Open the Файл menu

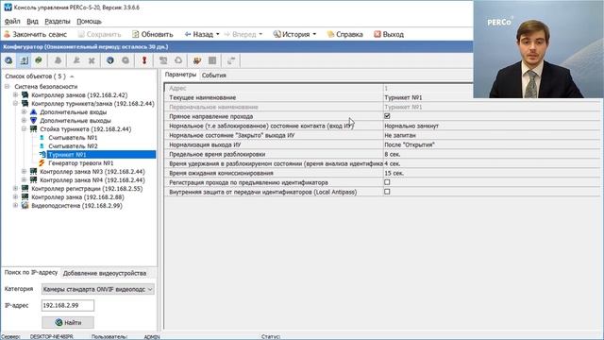(x=12, y=21)
